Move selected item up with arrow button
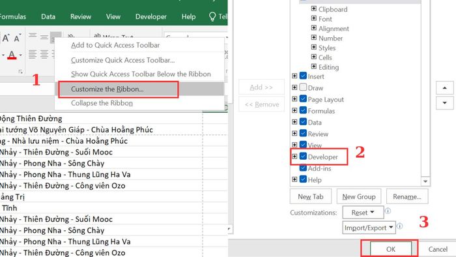 coord(444,87)
